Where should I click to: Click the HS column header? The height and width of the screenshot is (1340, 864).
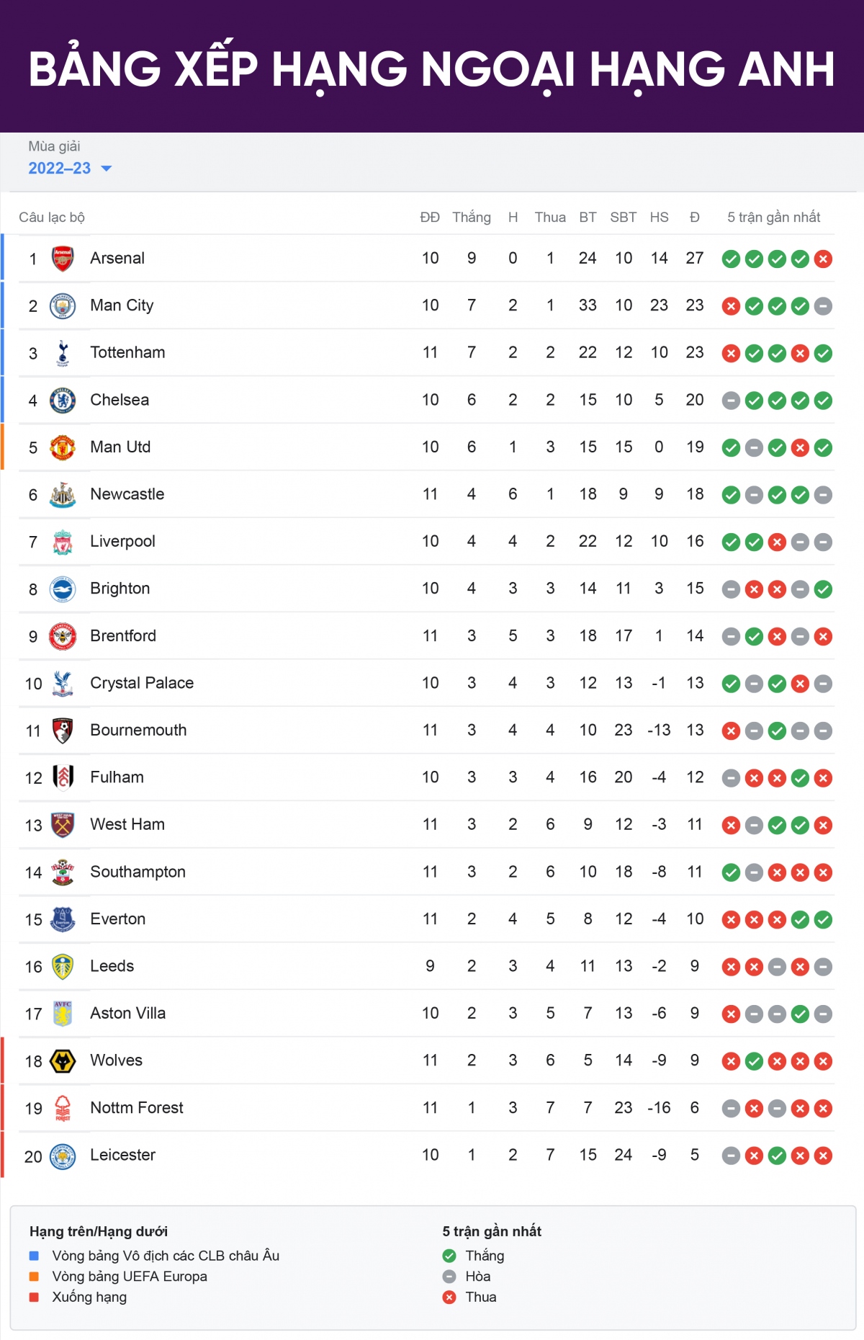(659, 218)
